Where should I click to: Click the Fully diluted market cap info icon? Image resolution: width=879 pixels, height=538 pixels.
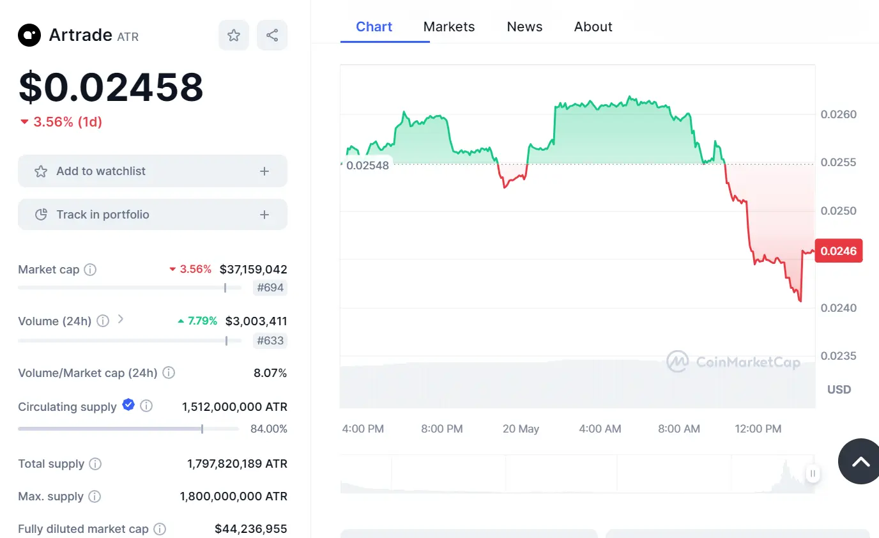159,529
